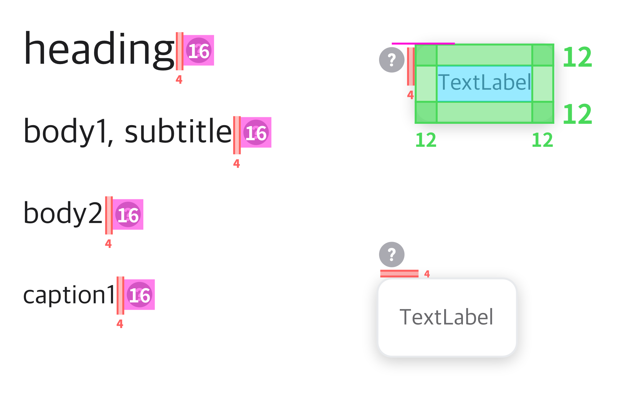626x398 pixels.
Task: Click the bottom-right green 12 label below box
Action: 542,141
